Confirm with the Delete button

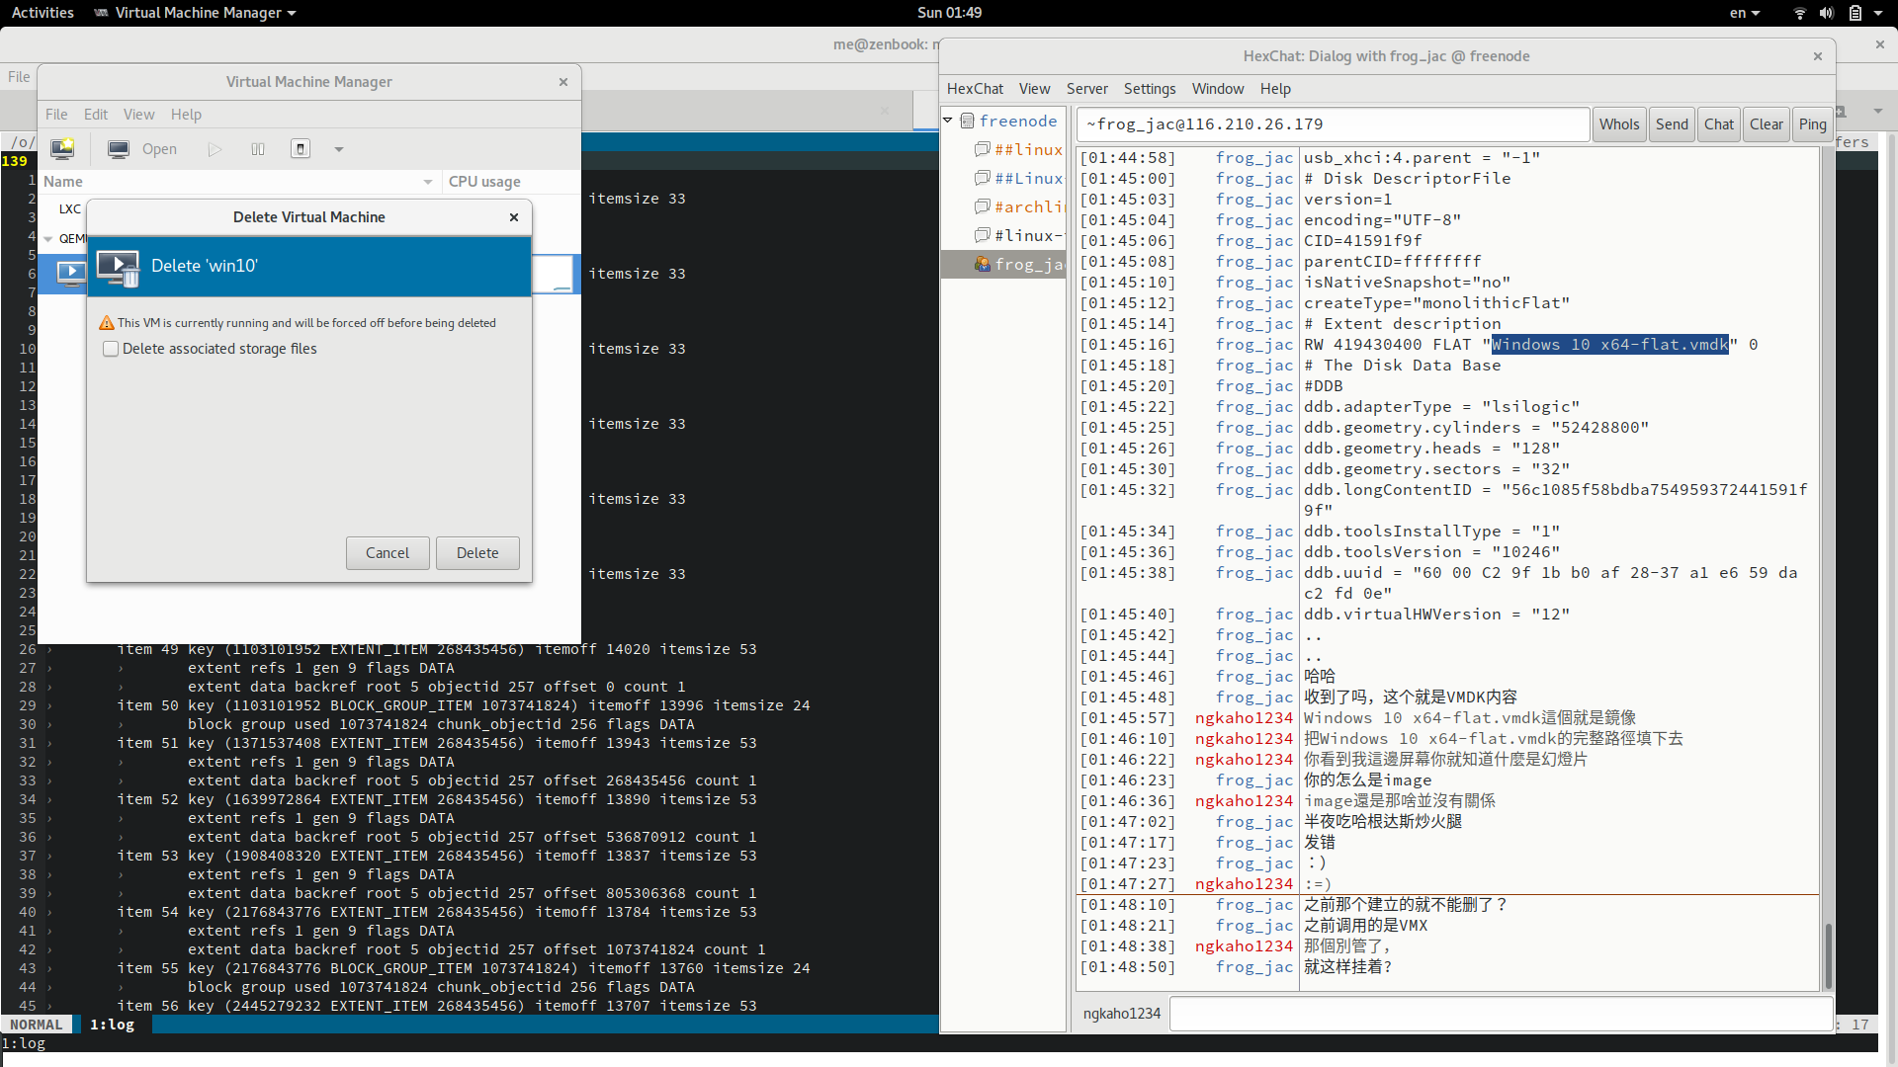click(477, 553)
